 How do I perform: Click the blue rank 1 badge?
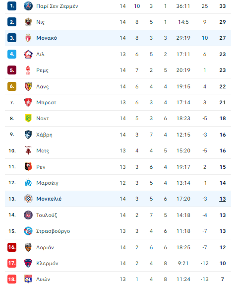click(12, 6)
